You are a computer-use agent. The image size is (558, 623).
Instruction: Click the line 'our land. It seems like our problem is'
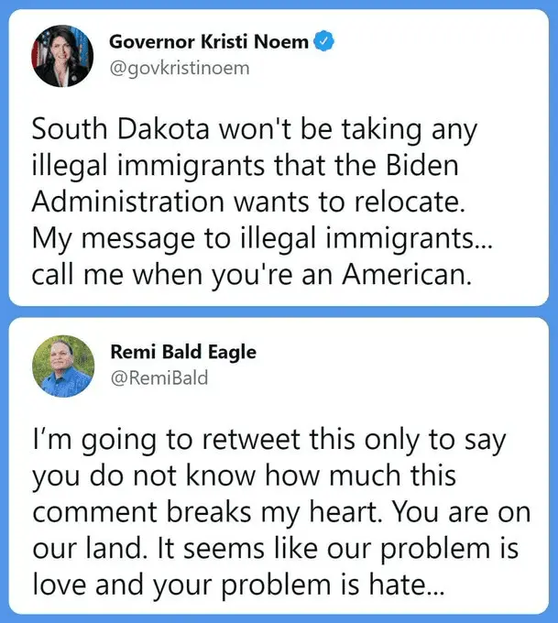coord(276,548)
